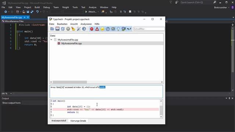235x132 pixels.
Task: Click the Datei column header
Action: [53, 36]
